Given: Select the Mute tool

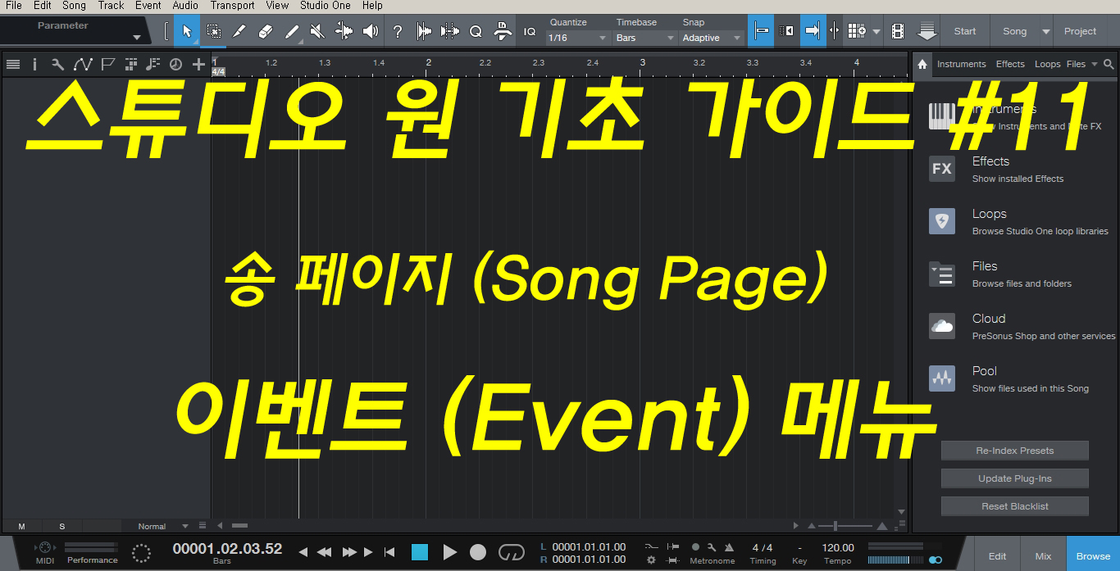Looking at the screenshot, I should coord(318,31).
